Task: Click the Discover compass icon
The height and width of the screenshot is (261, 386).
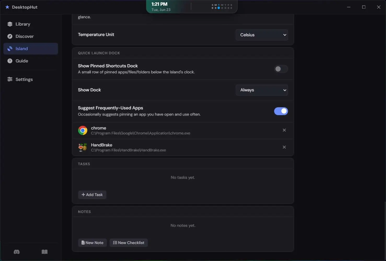Action: tap(10, 36)
